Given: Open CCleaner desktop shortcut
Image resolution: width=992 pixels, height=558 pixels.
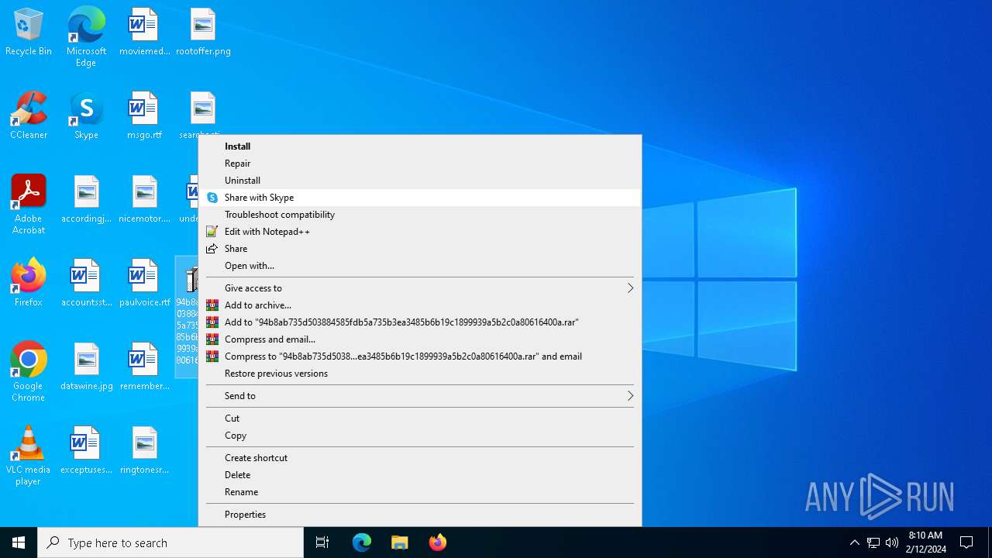Looking at the screenshot, I should point(29,116).
